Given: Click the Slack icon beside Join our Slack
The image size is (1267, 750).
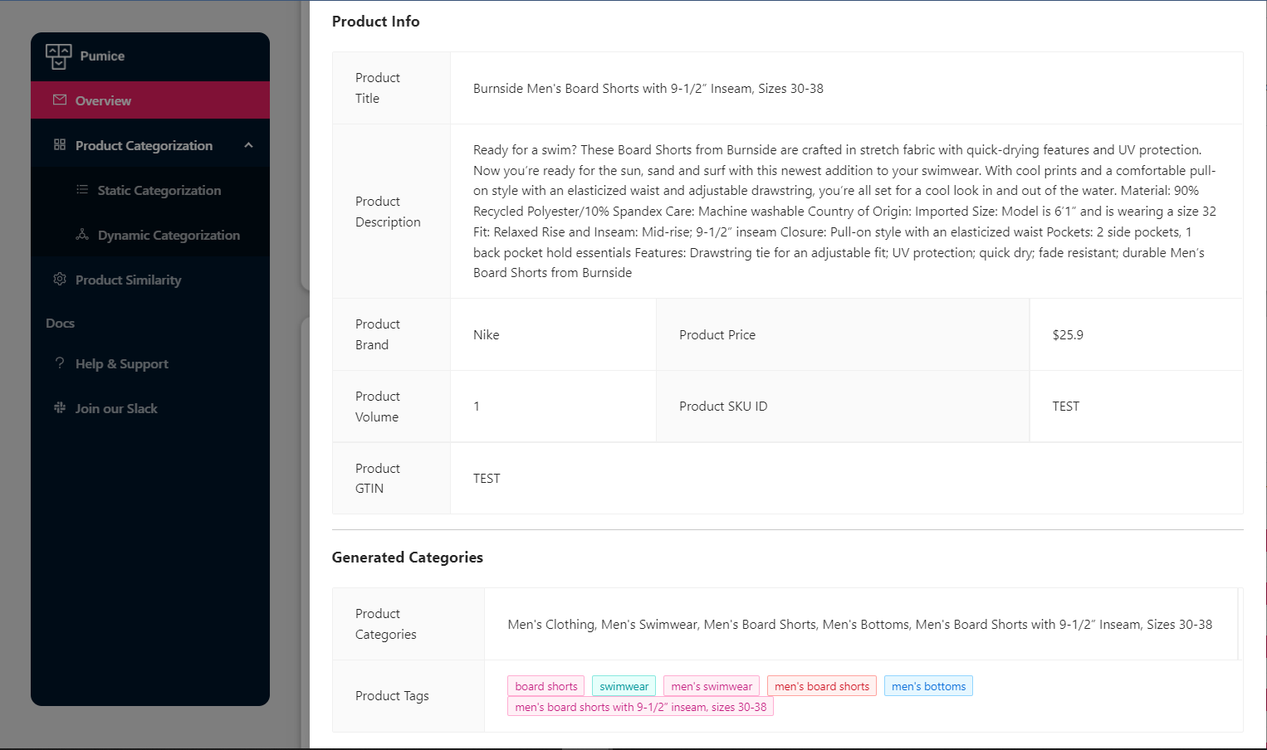Looking at the screenshot, I should (59, 408).
